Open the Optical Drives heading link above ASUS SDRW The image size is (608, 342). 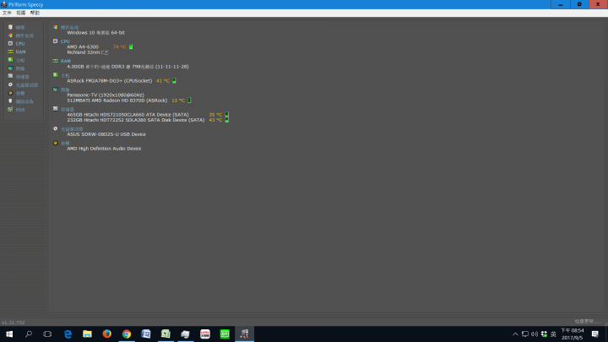pyautogui.click(x=72, y=128)
